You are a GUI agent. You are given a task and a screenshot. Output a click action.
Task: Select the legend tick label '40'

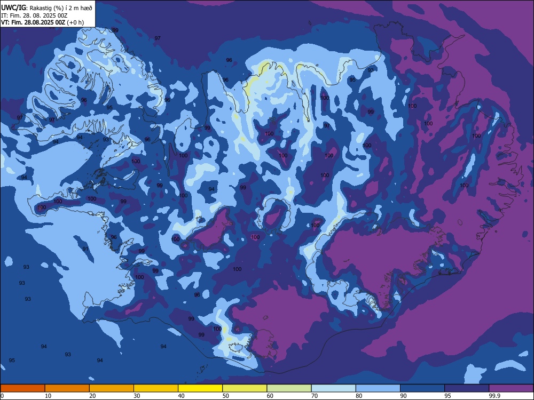point(181,396)
